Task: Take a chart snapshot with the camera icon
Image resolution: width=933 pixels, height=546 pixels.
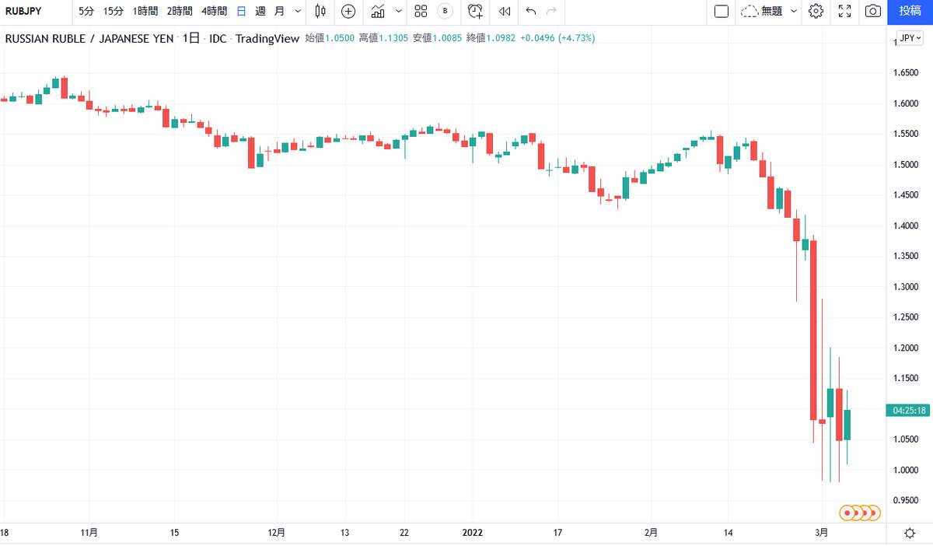Action: point(873,11)
